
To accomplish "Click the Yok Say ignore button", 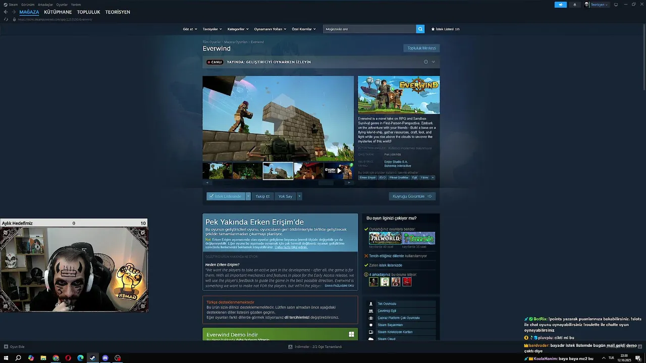I will click(x=285, y=196).
